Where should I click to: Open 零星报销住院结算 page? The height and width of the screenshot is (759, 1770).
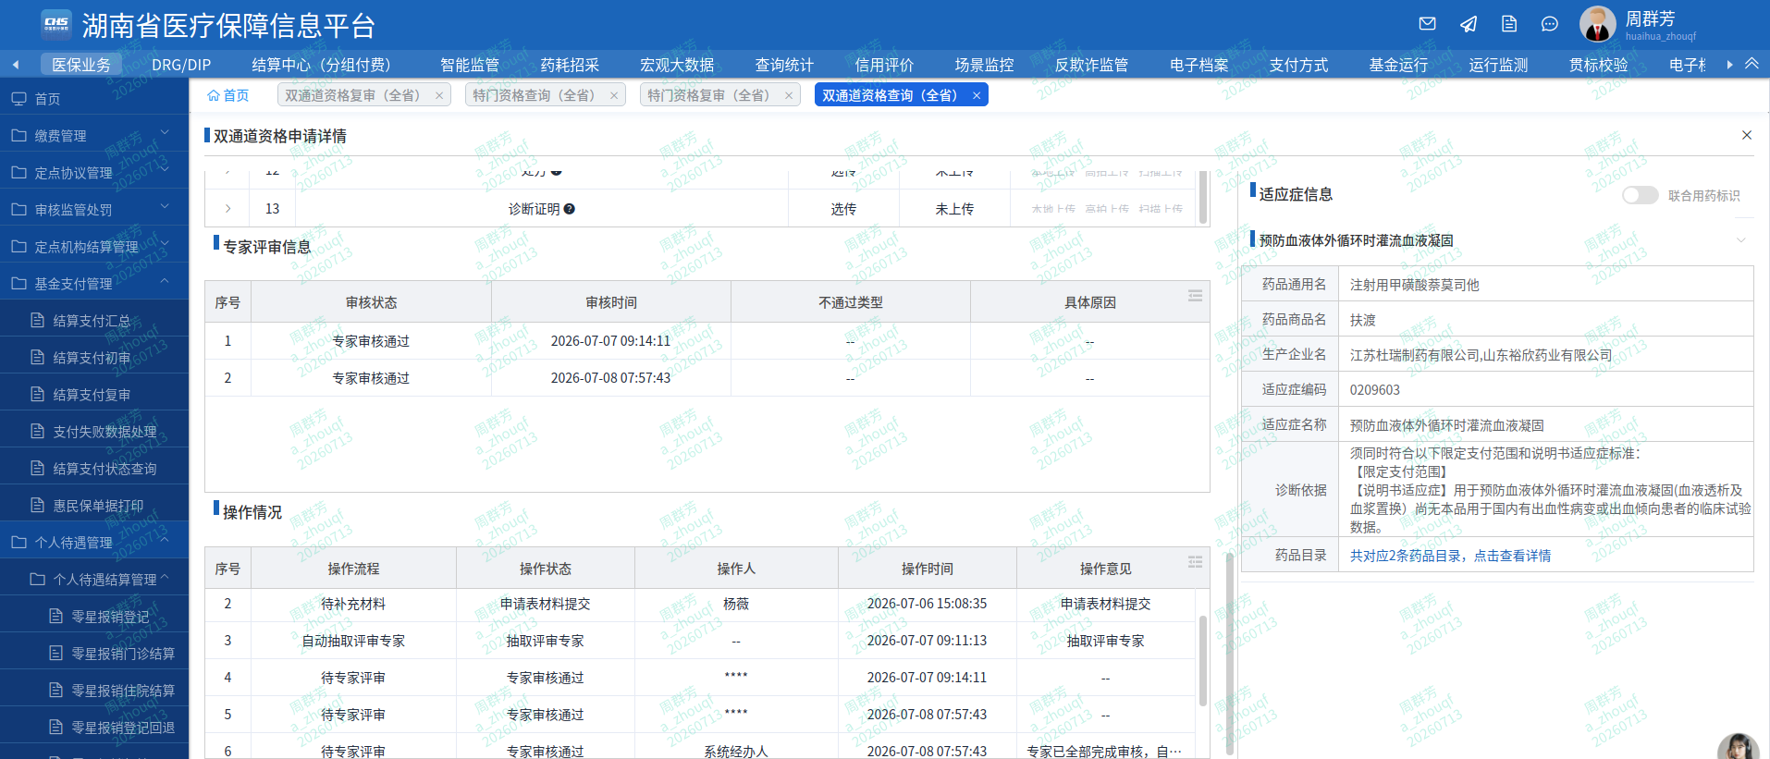[94, 691]
